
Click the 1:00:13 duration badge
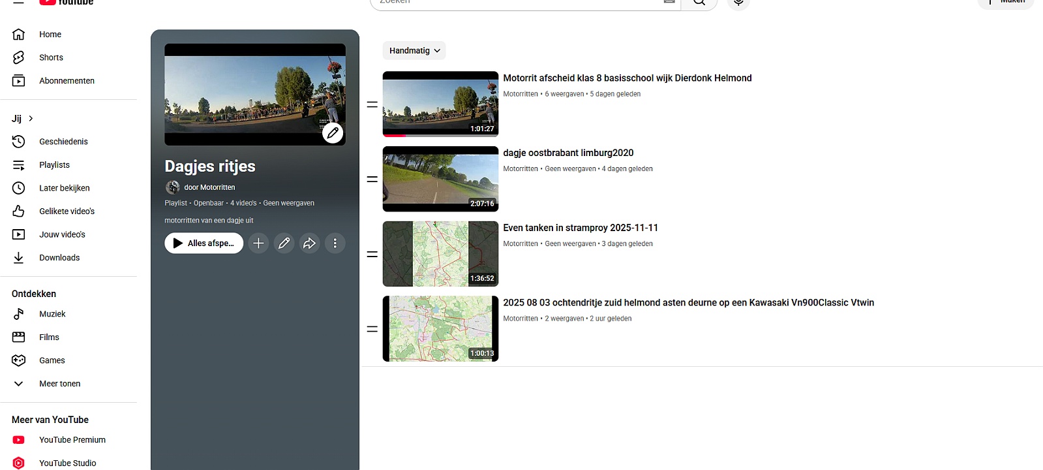482,353
